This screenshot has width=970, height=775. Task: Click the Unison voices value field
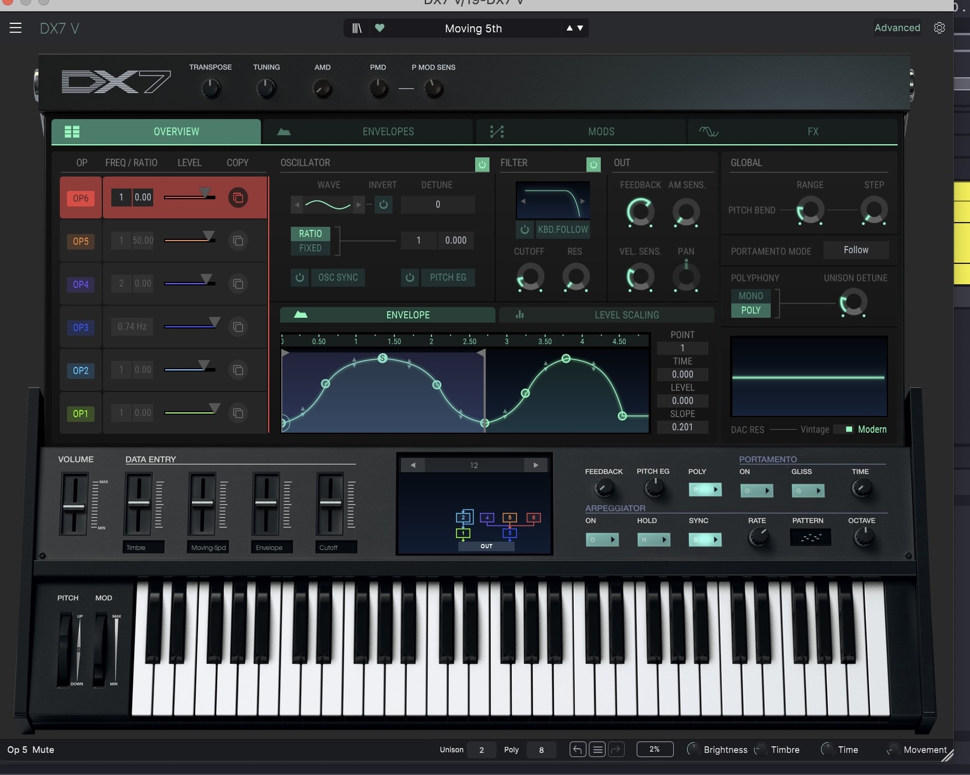482,750
